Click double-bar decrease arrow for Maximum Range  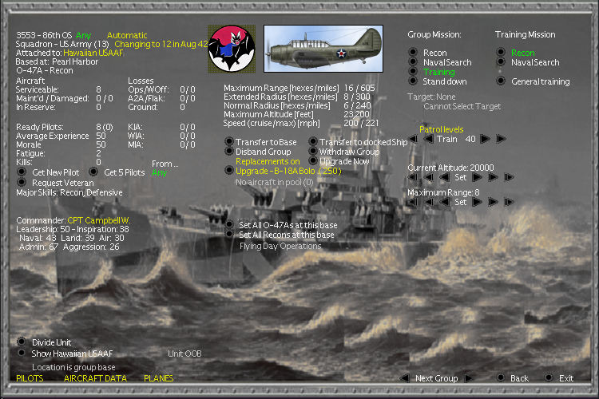(413, 202)
